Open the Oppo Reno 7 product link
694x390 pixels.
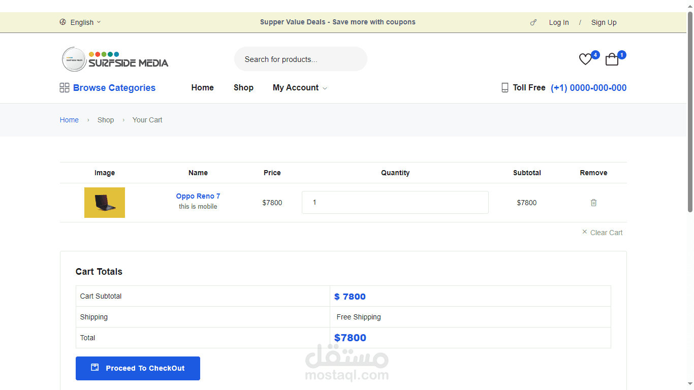tap(198, 196)
